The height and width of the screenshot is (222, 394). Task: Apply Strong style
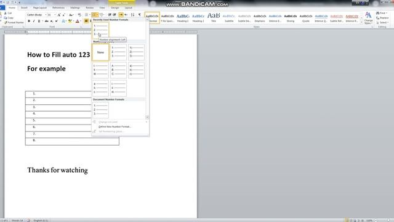pos(290,18)
